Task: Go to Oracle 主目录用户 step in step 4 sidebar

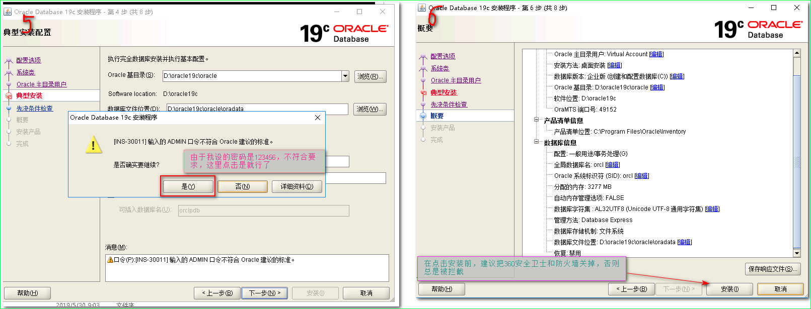Action: [x=41, y=84]
